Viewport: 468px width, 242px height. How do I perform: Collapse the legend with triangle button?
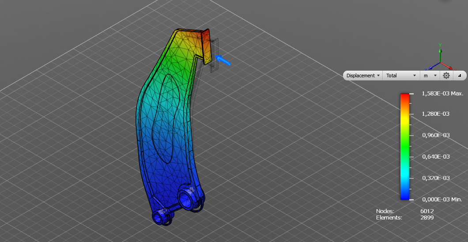(x=459, y=76)
